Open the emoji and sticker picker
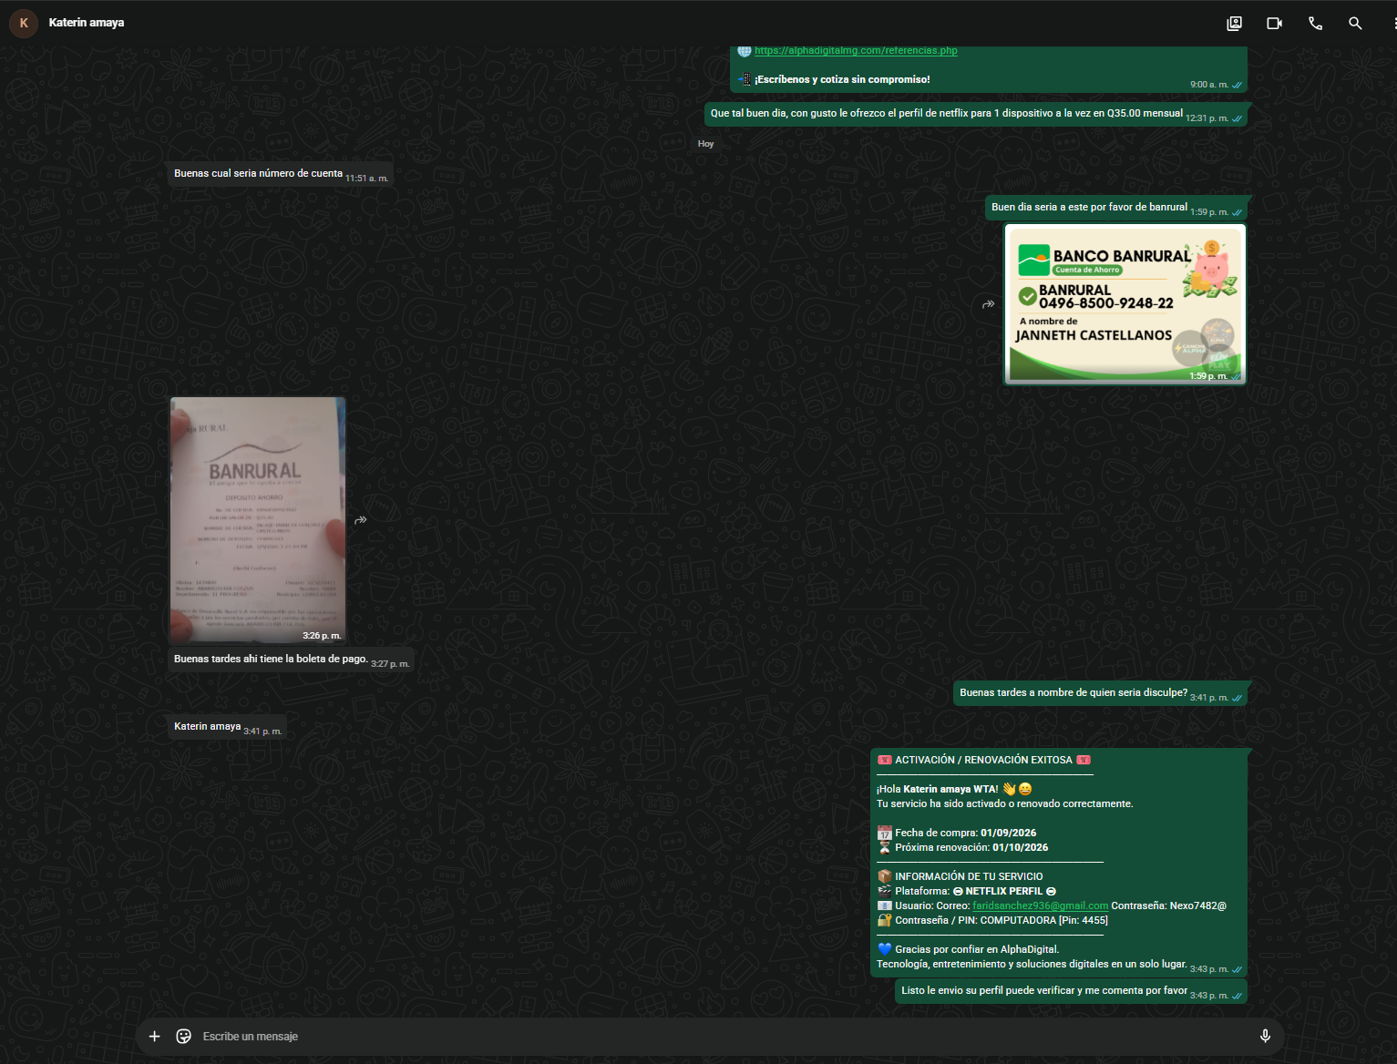The image size is (1397, 1064). [183, 1036]
